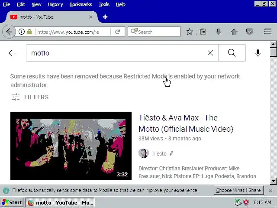Dismiss the Firefox data notification bar

coord(270,191)
